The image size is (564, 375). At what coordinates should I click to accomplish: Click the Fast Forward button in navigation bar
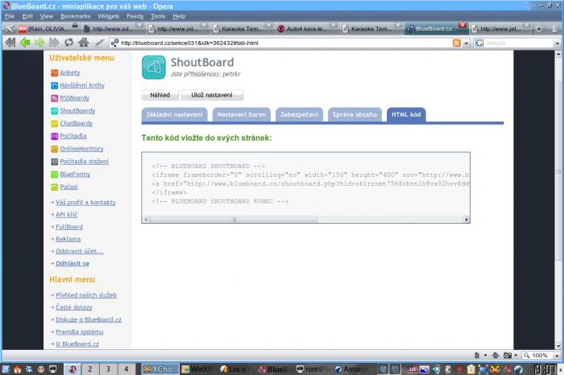[x=54, y=43]
